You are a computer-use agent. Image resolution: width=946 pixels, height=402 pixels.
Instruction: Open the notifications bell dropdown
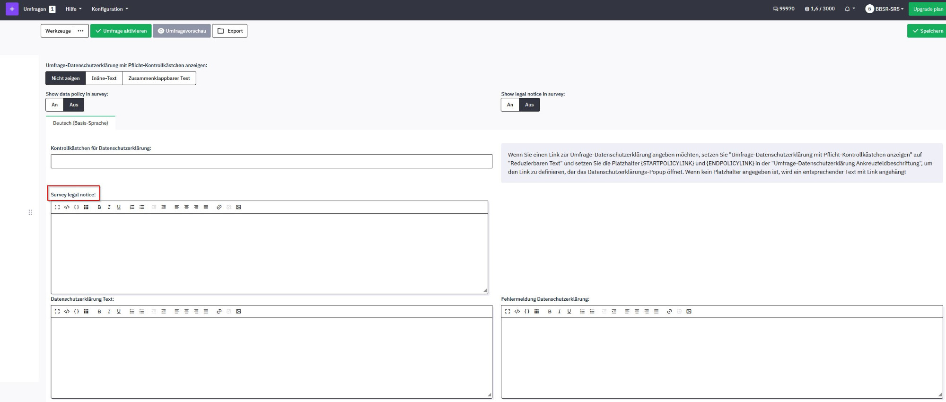click(850, 9)
